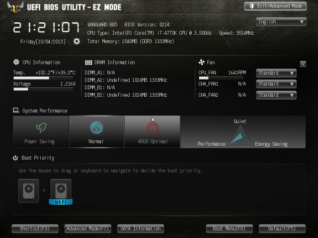
Task: Click Exit/Advanced Mode button
Action: 275,6
